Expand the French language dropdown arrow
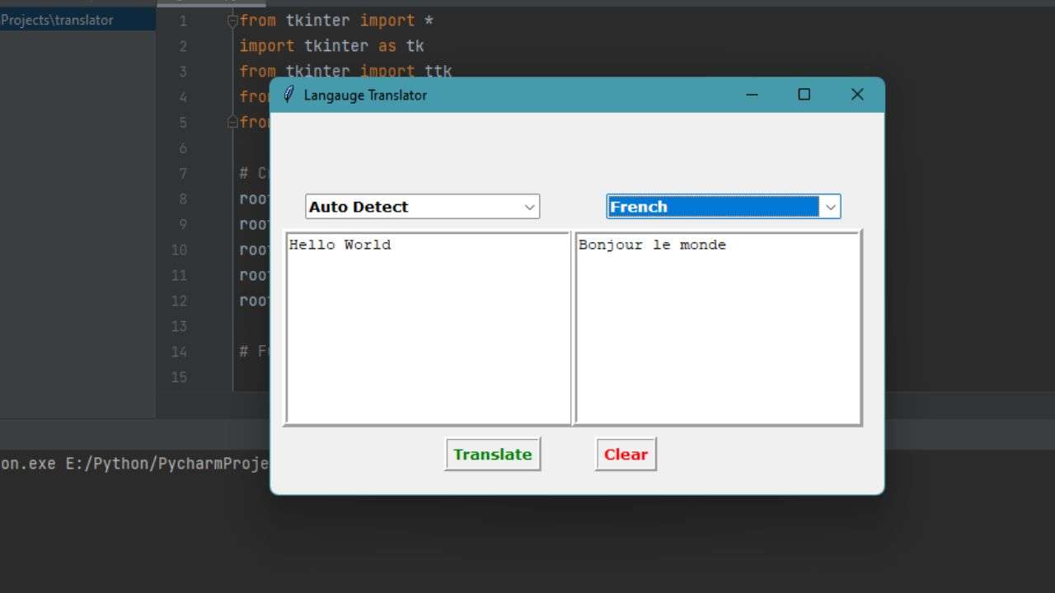The height and width of the screenshot is (593, 1055). 830,208
